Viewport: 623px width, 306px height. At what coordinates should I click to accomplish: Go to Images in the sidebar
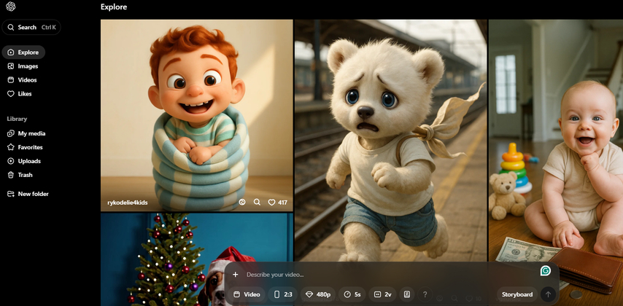28,66
